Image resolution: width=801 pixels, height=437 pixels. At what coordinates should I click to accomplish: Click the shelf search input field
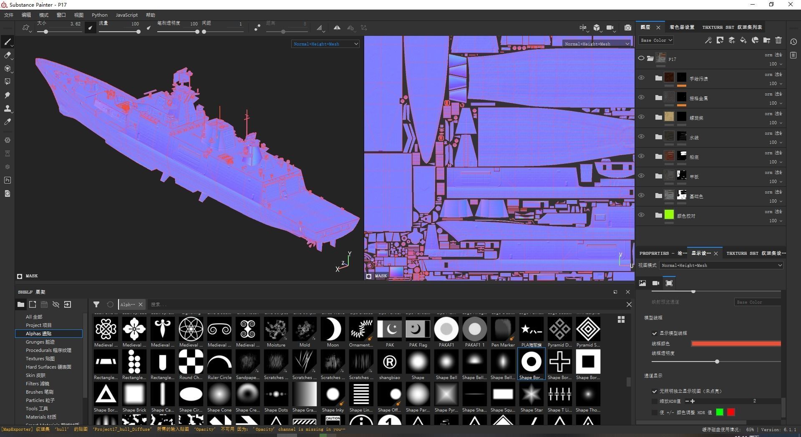tap(386, 304)
